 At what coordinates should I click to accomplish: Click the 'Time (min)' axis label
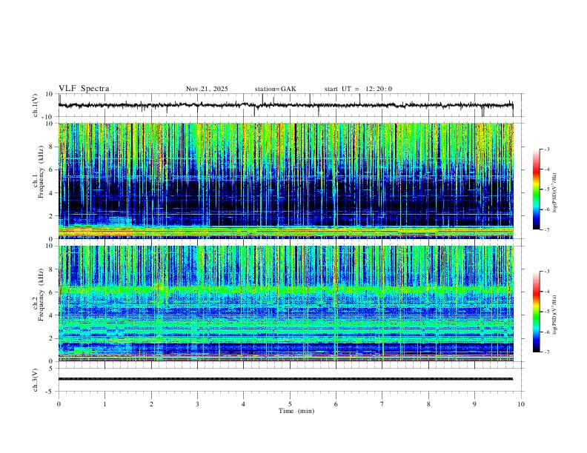296,411
